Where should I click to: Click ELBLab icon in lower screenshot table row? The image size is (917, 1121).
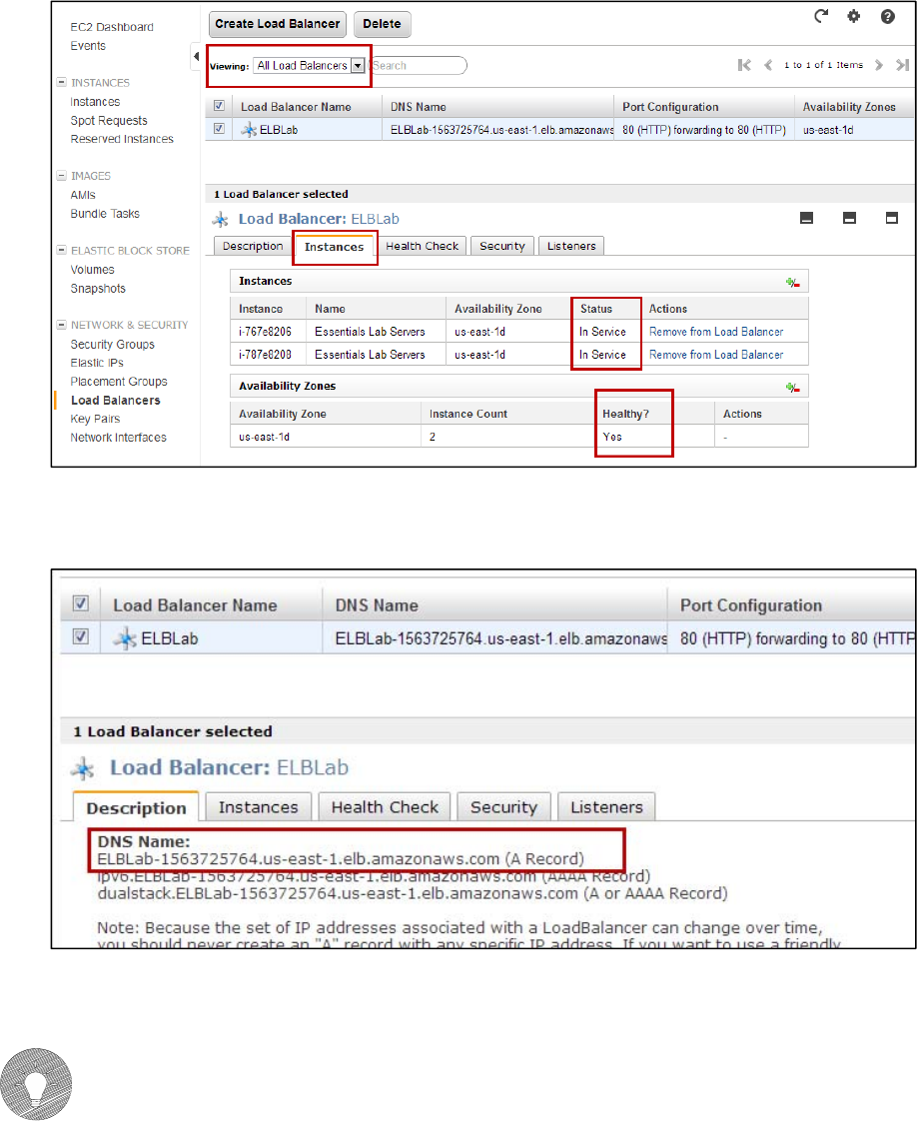[126, 638]
